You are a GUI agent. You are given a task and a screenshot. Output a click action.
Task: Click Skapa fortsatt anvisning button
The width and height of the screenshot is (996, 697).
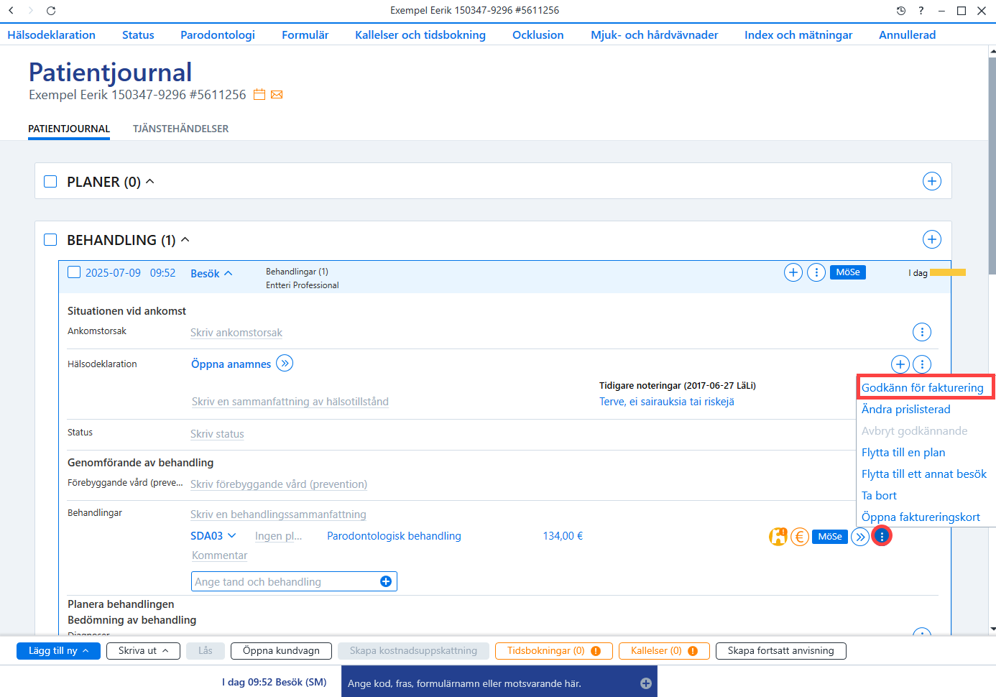click(781, 651)
